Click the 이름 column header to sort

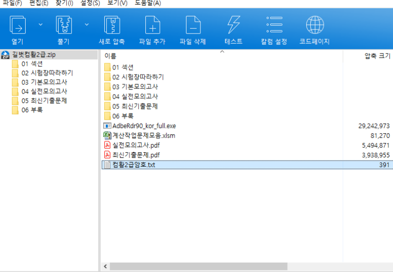point(110,56)
